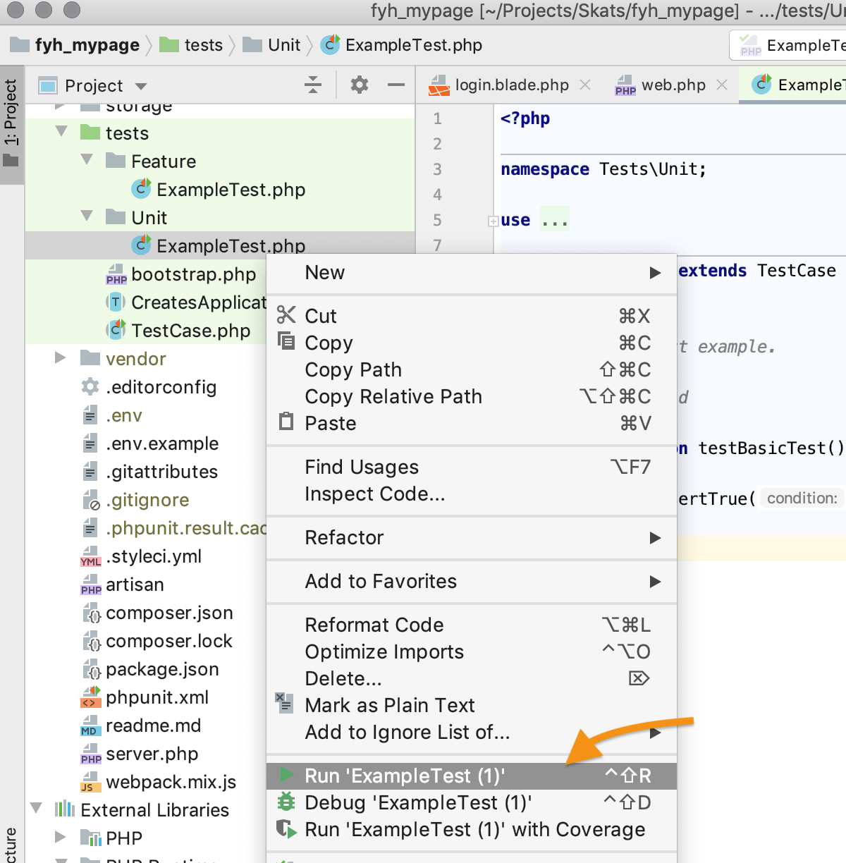846x863 pixels.
Task: Choose Reformat Code option
Action: click(x=472, y=625)
